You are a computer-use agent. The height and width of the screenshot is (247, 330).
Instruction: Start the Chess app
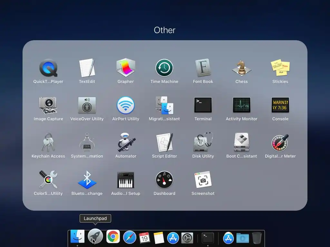tap(242, 68)
